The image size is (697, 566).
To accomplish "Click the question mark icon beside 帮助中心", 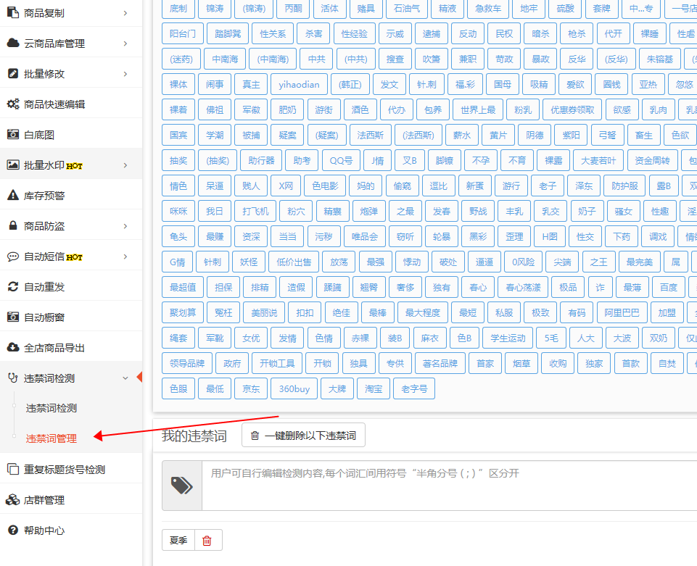I will pos(13,530).
